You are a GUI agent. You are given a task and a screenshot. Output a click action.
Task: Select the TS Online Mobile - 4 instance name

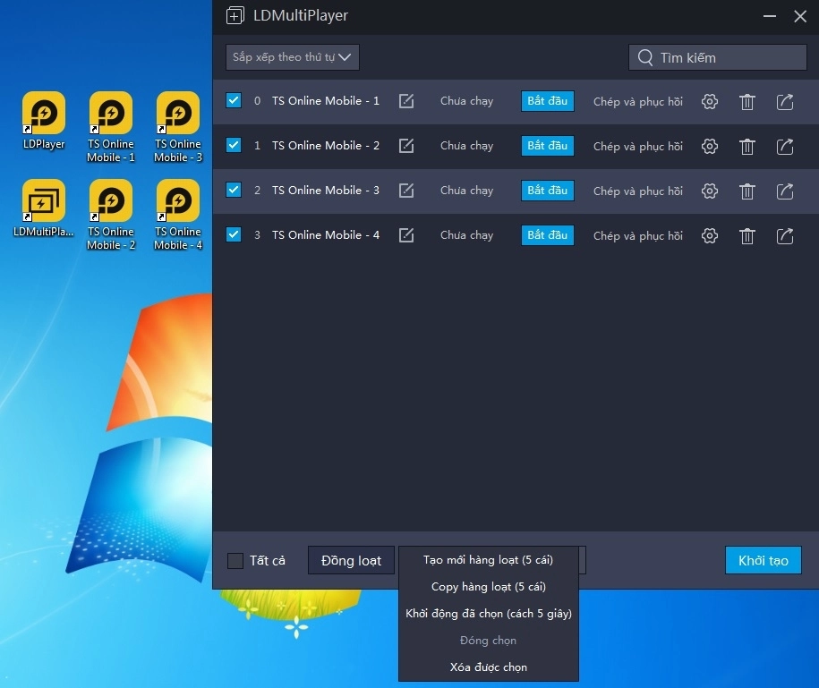tap(326, 235)
